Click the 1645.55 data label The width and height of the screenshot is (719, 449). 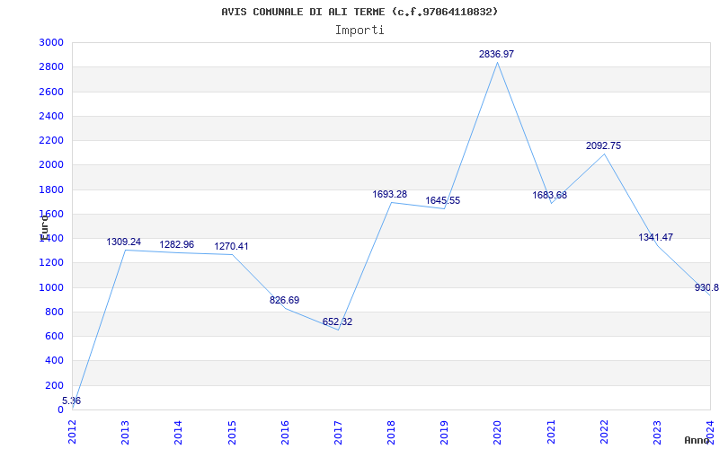(442, 200)
